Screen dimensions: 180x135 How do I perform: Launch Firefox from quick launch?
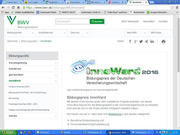[29, 132]
